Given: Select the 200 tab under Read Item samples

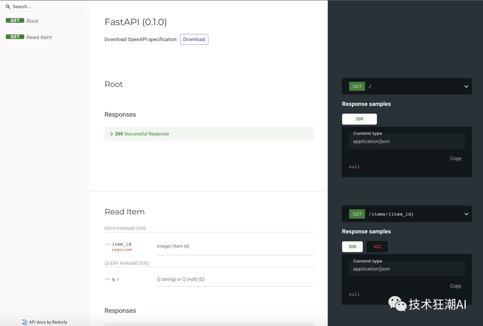Looking at the screenshot, I should coord(352,246).
